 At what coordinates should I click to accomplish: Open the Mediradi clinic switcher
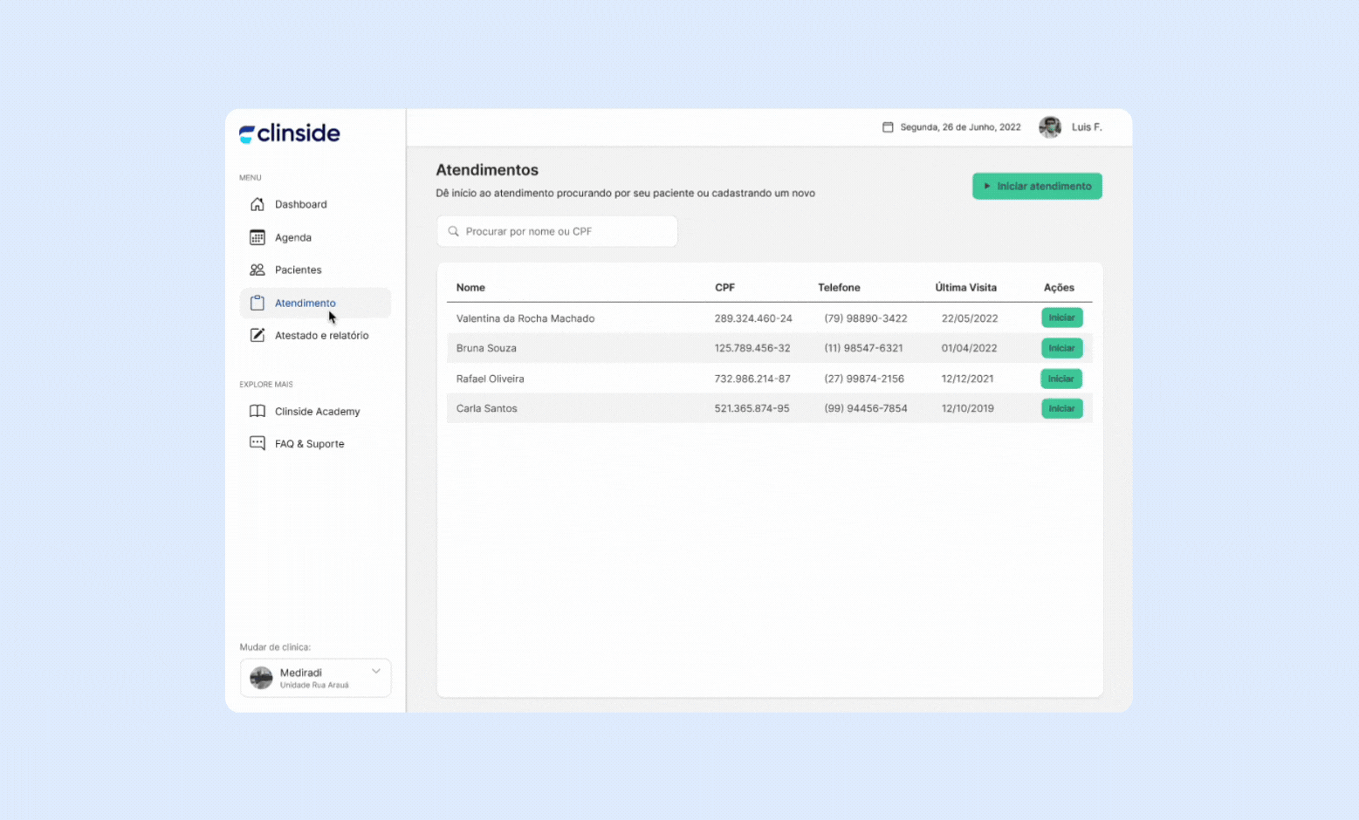point(315,678)
